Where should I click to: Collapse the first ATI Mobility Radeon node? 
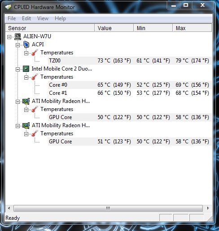pos(18,102)
